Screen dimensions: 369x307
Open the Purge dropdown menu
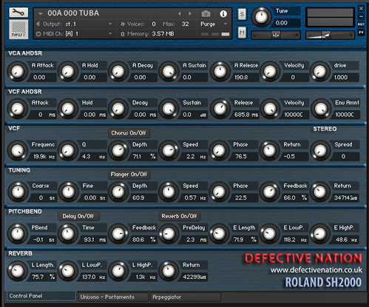click(x=214, y=24)
